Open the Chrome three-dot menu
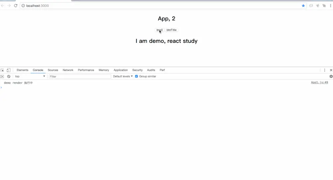 pos(331,6)
